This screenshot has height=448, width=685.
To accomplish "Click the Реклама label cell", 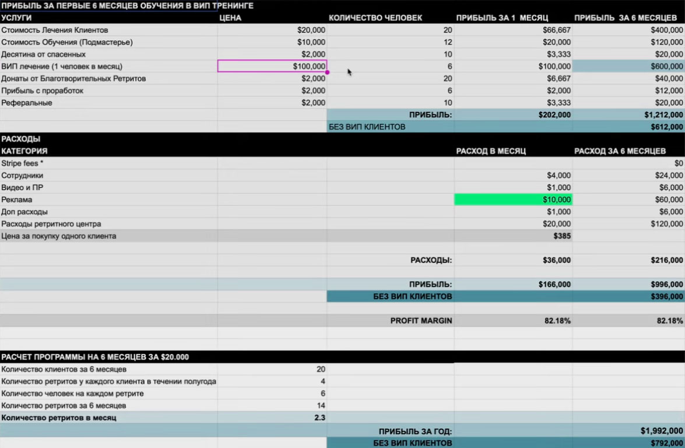I will [109, 199].
